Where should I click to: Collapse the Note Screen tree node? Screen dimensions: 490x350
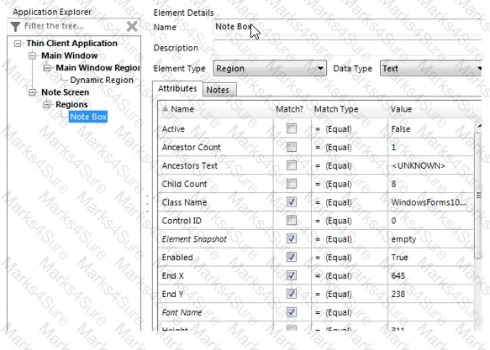(32, 92)
